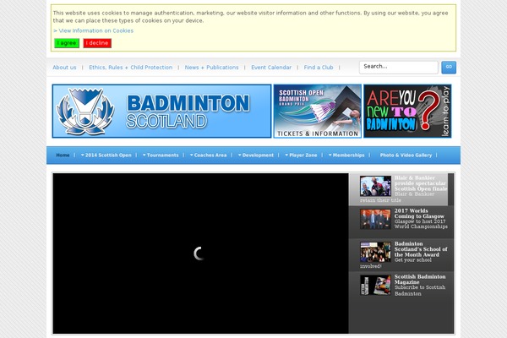
Task: Focus the Search input field
Action: (x=398, y=68)
